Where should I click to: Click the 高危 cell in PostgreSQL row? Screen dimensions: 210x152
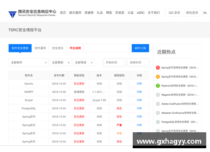coord(119,108)
